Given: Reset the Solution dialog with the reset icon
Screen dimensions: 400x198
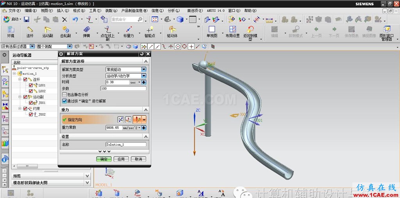Looking at the screenshot, I should pos(142,54).
